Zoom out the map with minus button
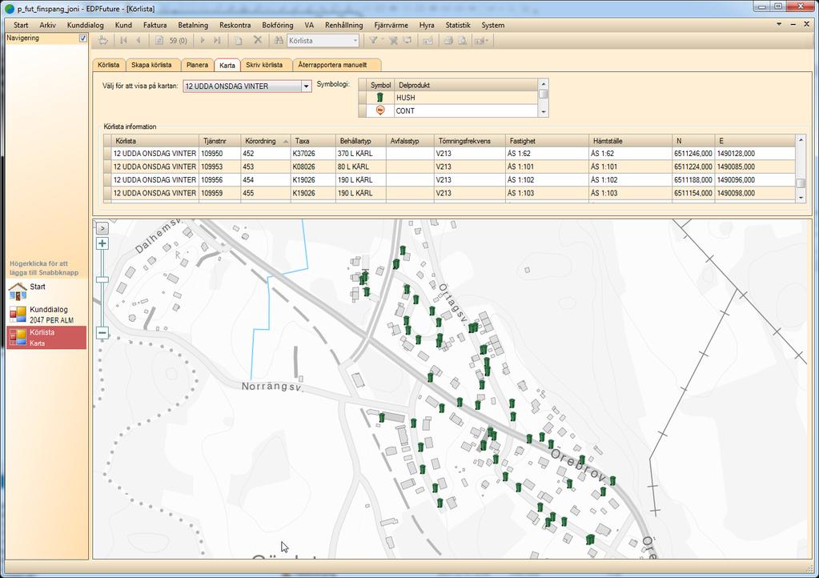819x578 pixels. 102,333
